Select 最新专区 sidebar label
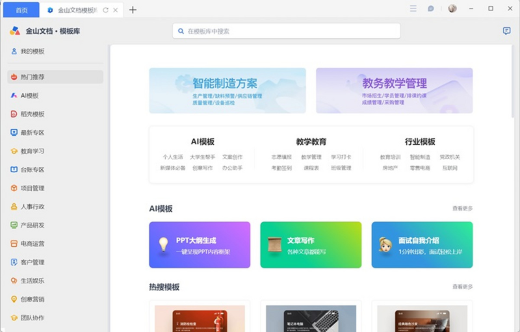The width and height of the screenshot is (520, 332). pos(32,133)
